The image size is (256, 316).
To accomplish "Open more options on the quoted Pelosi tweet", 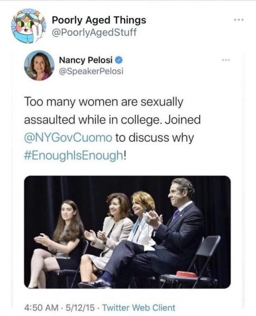I will point(226,60).
